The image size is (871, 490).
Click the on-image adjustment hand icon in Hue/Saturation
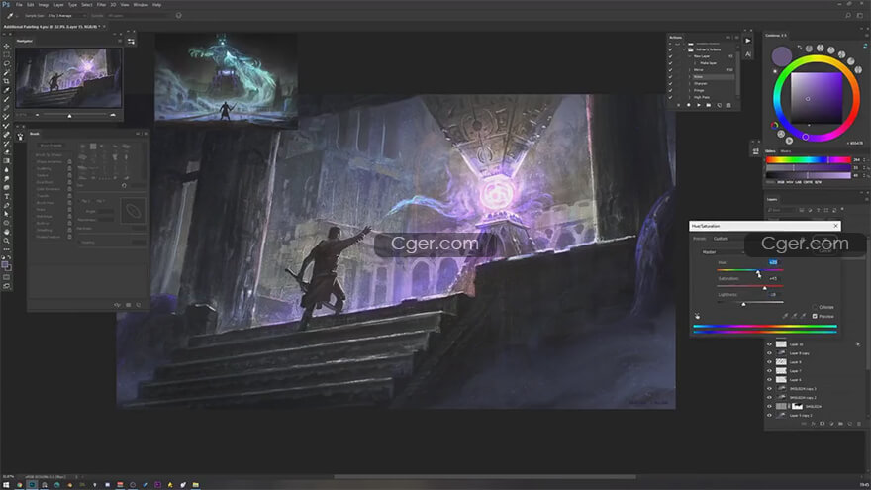(x=697, y=316)
